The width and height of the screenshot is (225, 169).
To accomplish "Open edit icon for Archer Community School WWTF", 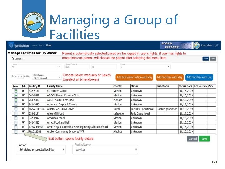I will coord(23,131).
